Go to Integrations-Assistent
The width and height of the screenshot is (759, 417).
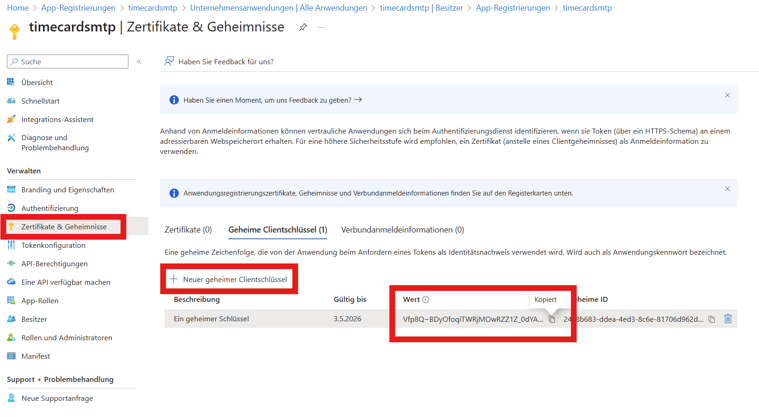coord(57,119)
